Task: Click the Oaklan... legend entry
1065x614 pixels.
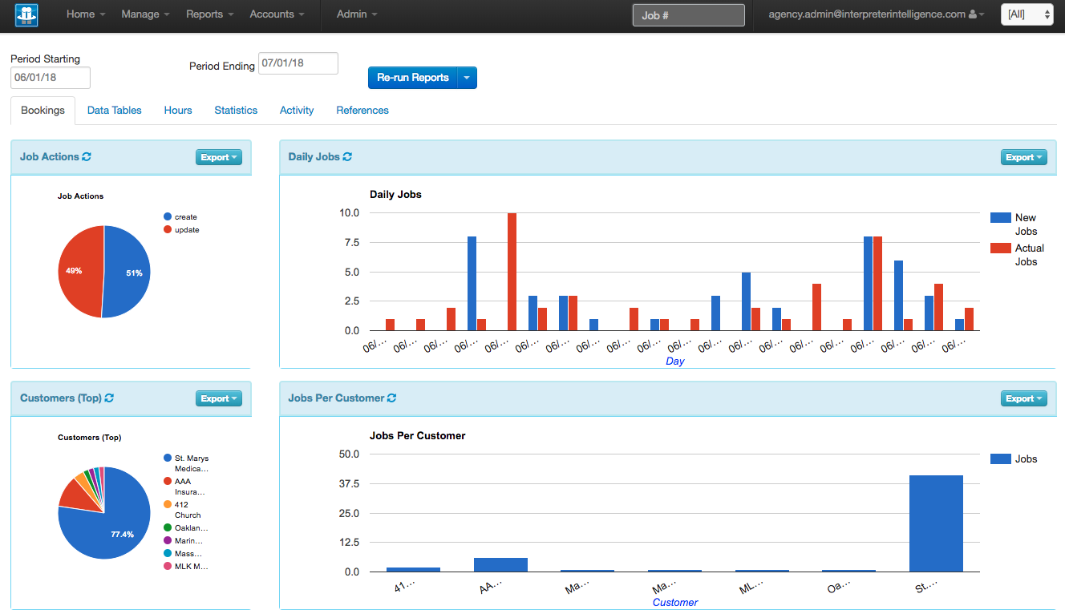Action: tap(186, 528)
